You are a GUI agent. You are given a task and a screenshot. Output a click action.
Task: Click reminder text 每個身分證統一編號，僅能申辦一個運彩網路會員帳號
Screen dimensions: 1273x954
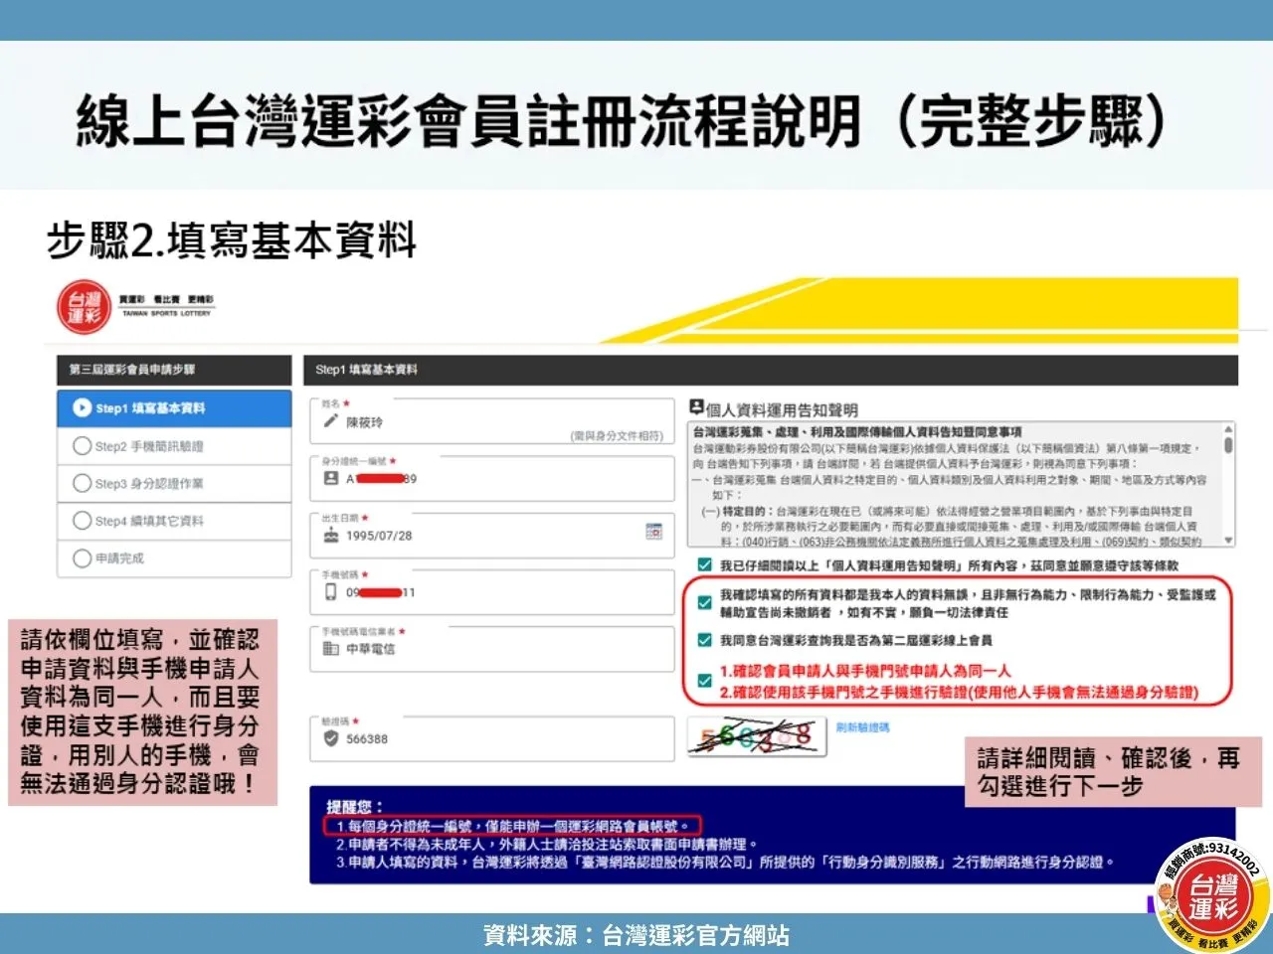click(x=516, y=826)
